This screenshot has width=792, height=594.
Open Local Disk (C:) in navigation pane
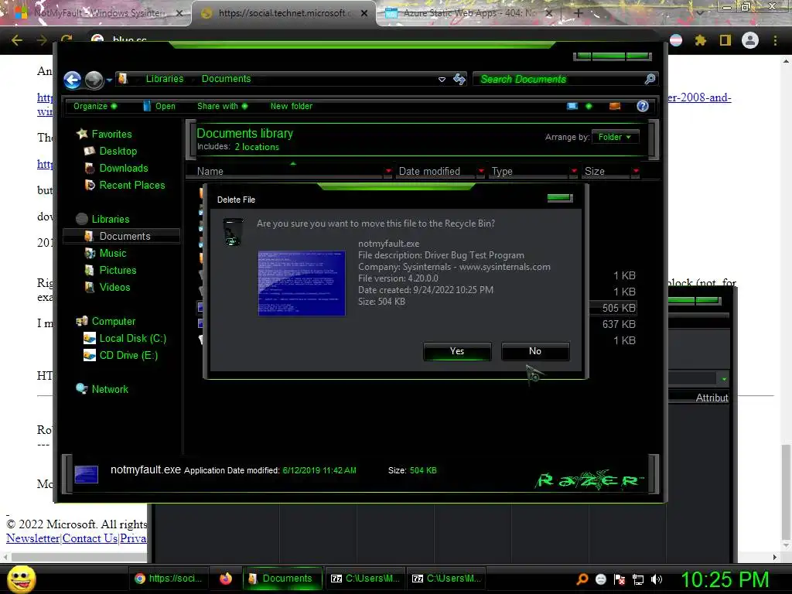[125, 339]
